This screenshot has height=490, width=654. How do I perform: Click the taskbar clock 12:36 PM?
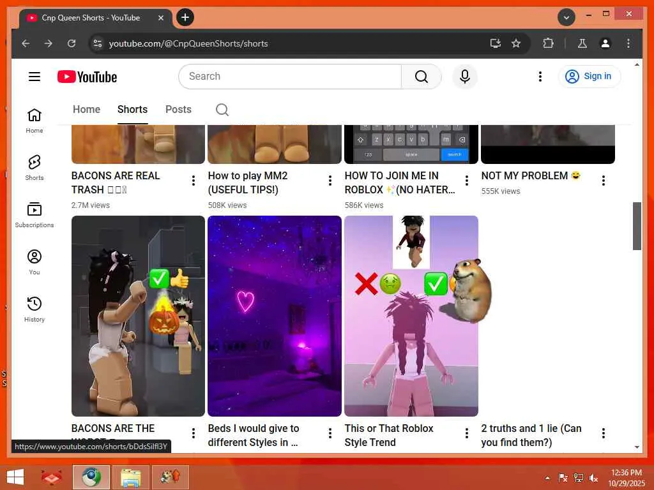coord(627,478)
